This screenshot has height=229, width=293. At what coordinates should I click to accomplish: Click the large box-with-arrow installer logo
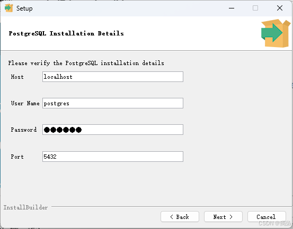pos(276,33)
